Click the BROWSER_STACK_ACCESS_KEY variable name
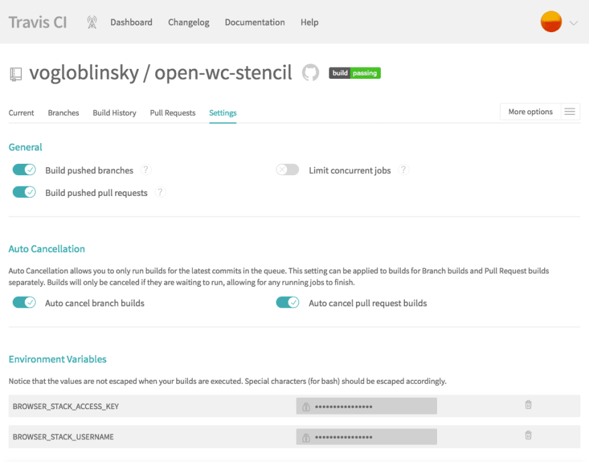Image resolution: width=589 pixels, height=462 pixels. (x=66, y=407)
